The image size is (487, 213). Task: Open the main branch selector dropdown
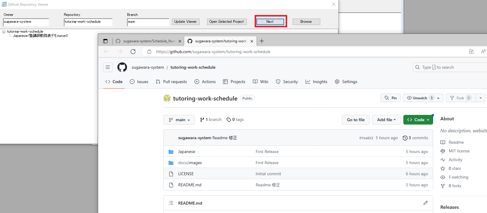(179, 120)
